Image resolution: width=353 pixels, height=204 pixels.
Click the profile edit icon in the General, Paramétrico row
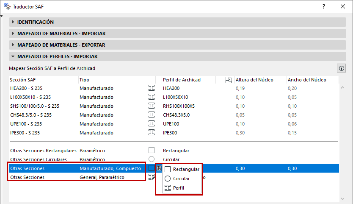152,177
